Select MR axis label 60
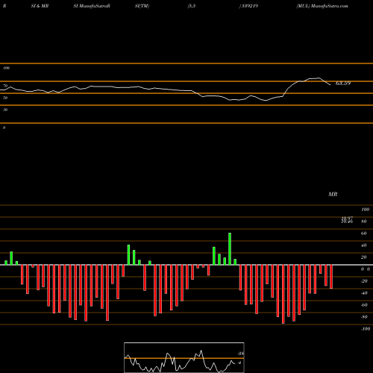 364,233
